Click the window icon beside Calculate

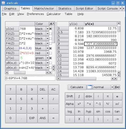[x=90, y=87]
